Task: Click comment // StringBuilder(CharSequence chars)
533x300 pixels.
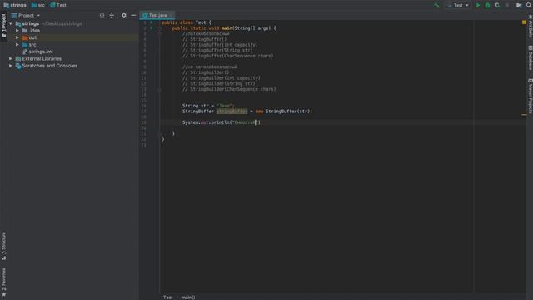Action: pyautogui.click(x=229, y=89)
